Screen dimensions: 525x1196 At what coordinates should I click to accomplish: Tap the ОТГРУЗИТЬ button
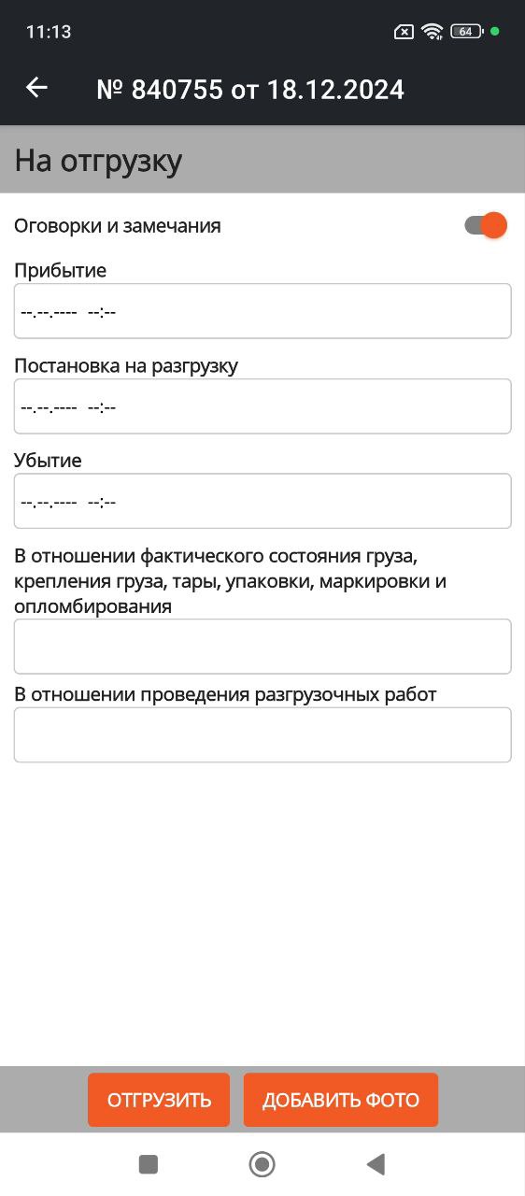(159, 1100)
